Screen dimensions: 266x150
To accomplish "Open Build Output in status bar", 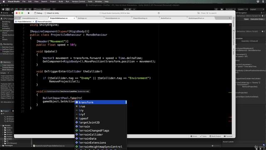I will [x=215, y=136].
